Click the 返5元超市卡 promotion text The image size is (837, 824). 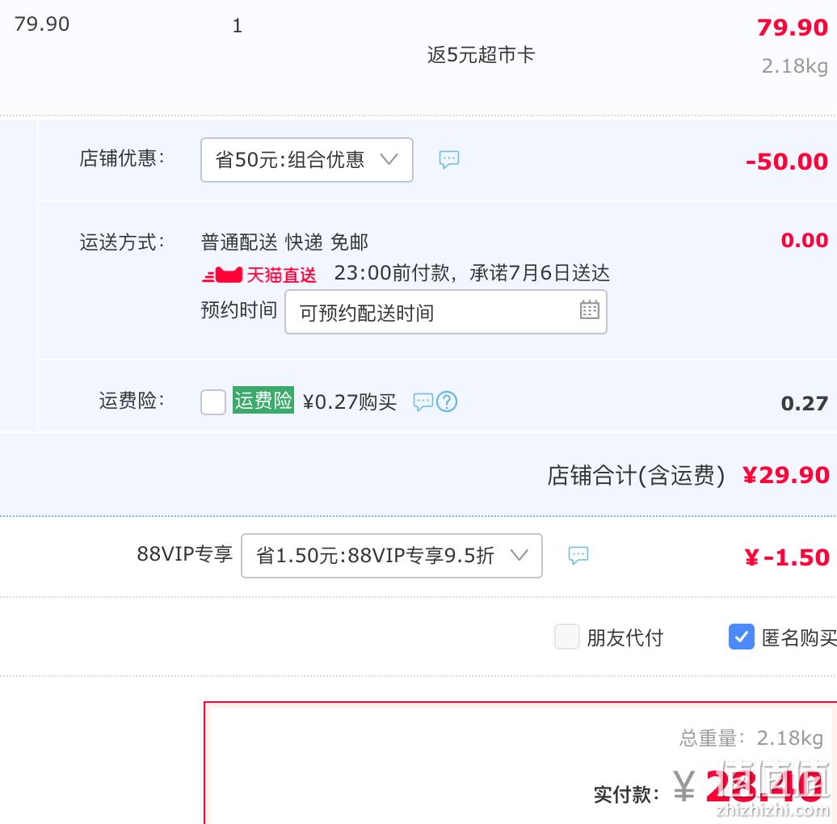[x=481, y=54]
